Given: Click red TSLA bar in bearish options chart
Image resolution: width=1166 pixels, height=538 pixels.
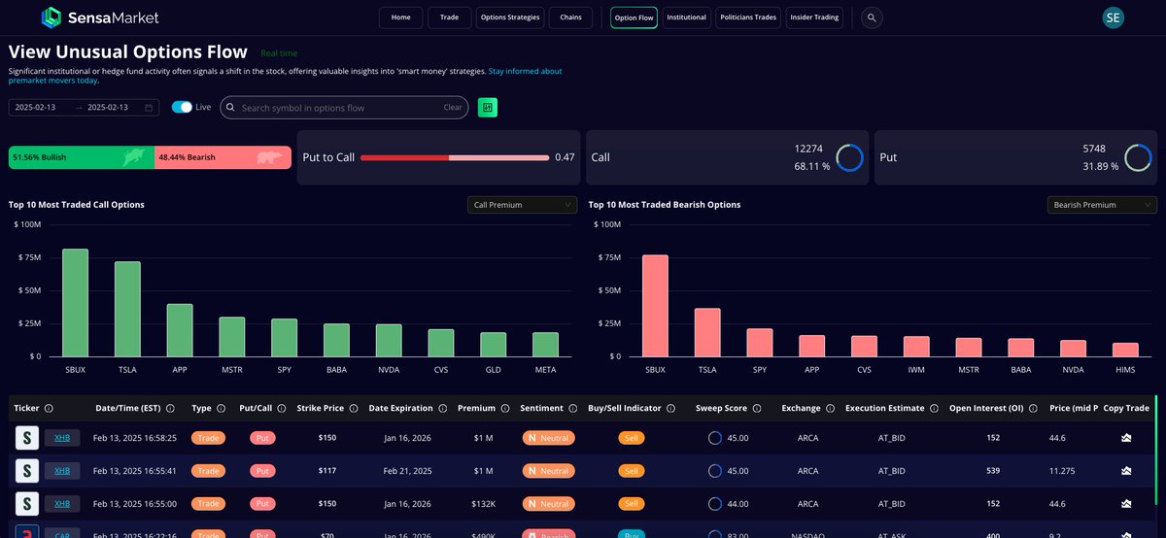Looking at the screenshot, I should pyautogui.click(x=707, y=332).
